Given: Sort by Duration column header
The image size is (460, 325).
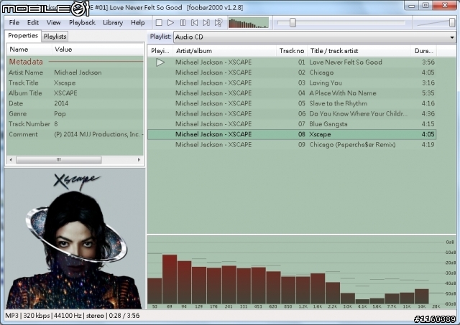Looking at the screenshot, I should coord(423,51).
